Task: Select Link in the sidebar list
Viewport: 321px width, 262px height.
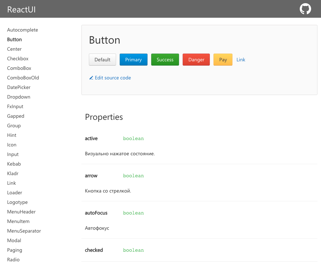Action: click(x=11, y=183)
